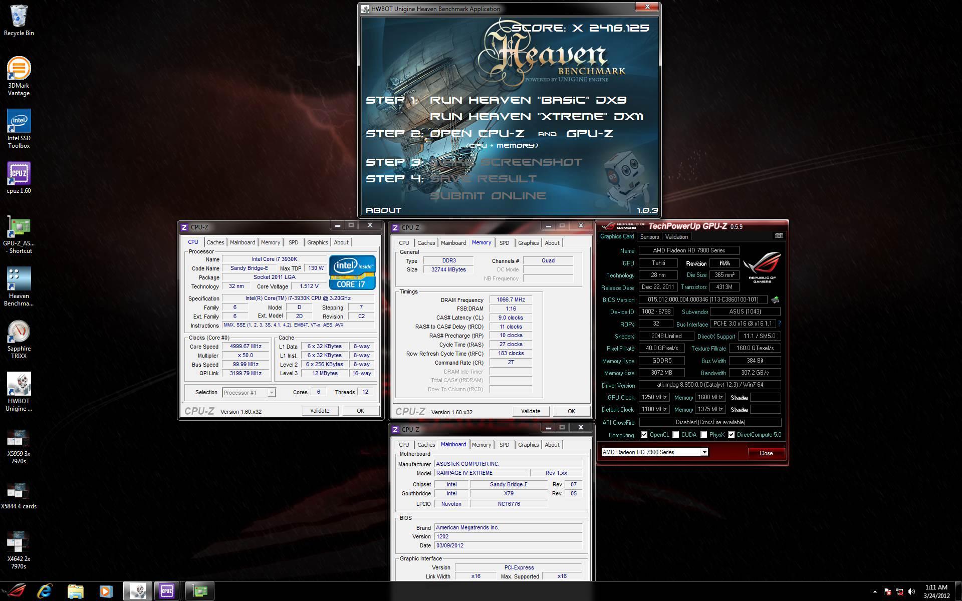The height and width of the screenshot is (601, 962).
Task: Click the taskbar clock showing 1:11 AM
Action: click(x=936, y=591)
